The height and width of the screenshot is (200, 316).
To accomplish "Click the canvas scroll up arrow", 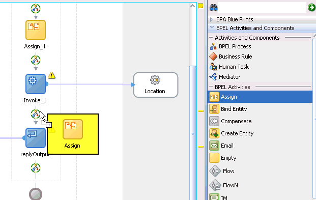I will coord(193,6).
